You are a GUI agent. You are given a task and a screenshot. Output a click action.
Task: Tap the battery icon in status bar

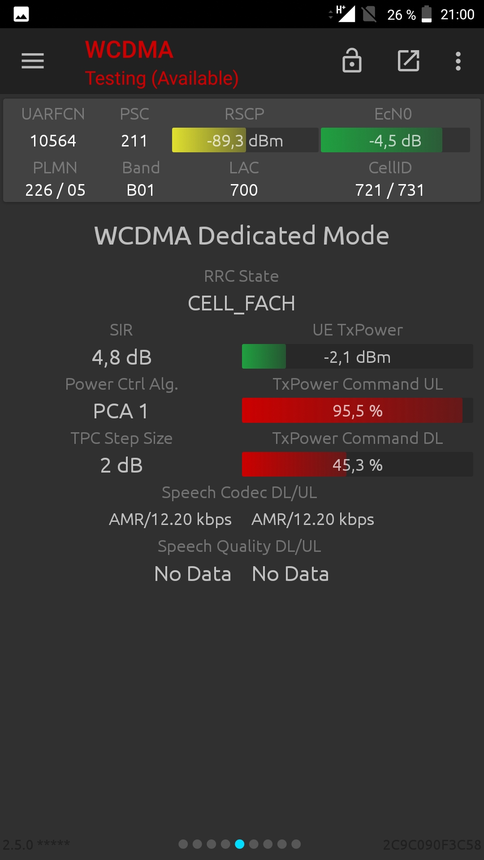pyautogui.click(x=427, y=14)
